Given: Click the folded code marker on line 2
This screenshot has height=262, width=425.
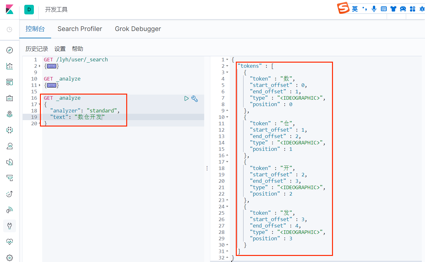Looking at the screenshot, I should (x=52, y=66).
